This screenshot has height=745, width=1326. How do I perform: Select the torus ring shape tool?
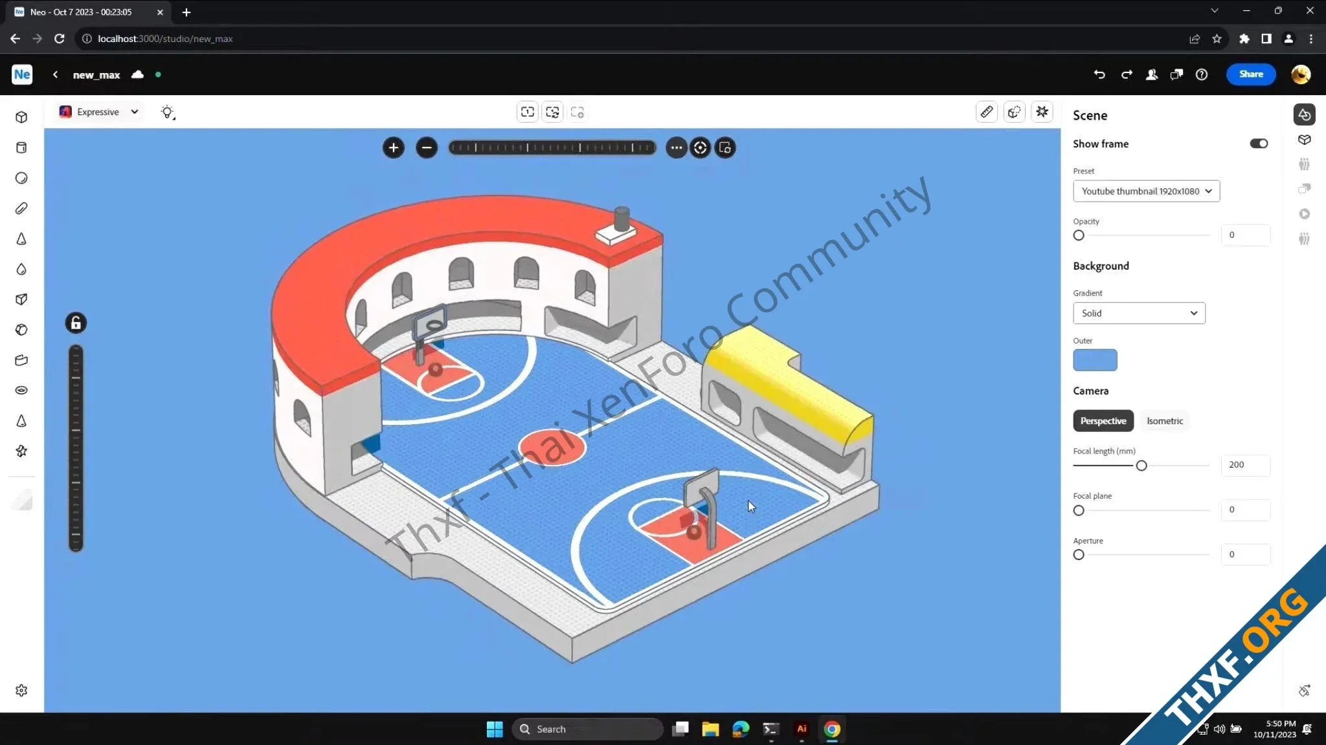tap(21, 391)
